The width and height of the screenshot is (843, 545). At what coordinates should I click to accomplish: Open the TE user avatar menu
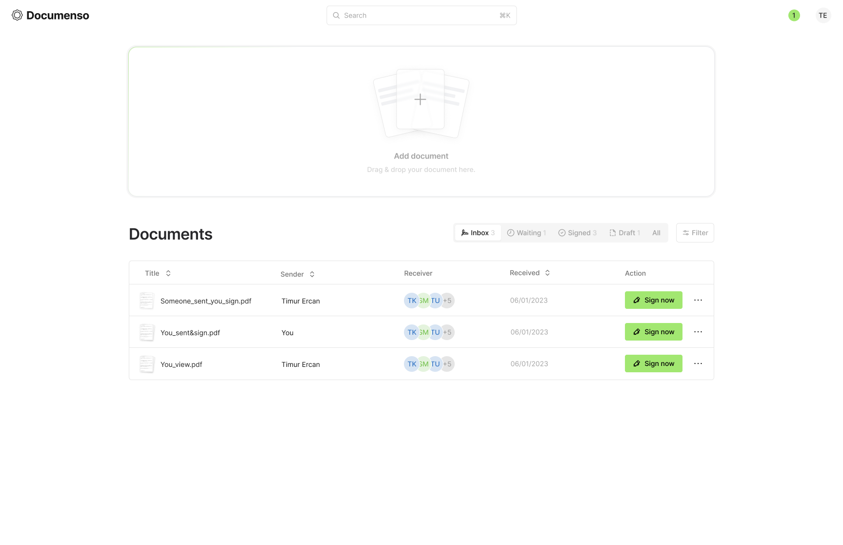pos(823,15)
